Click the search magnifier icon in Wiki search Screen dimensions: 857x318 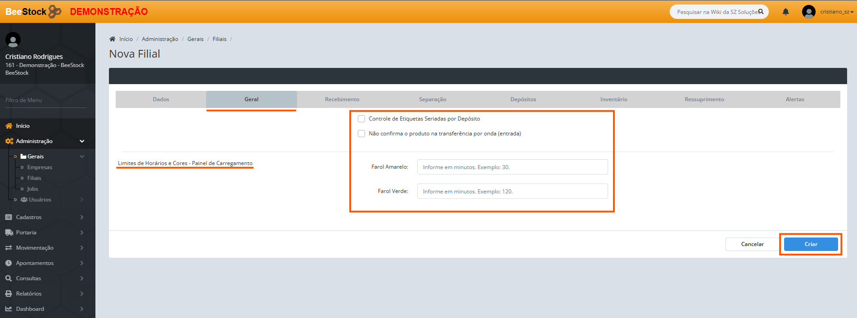pyautogui.click(x=761, y=12)
